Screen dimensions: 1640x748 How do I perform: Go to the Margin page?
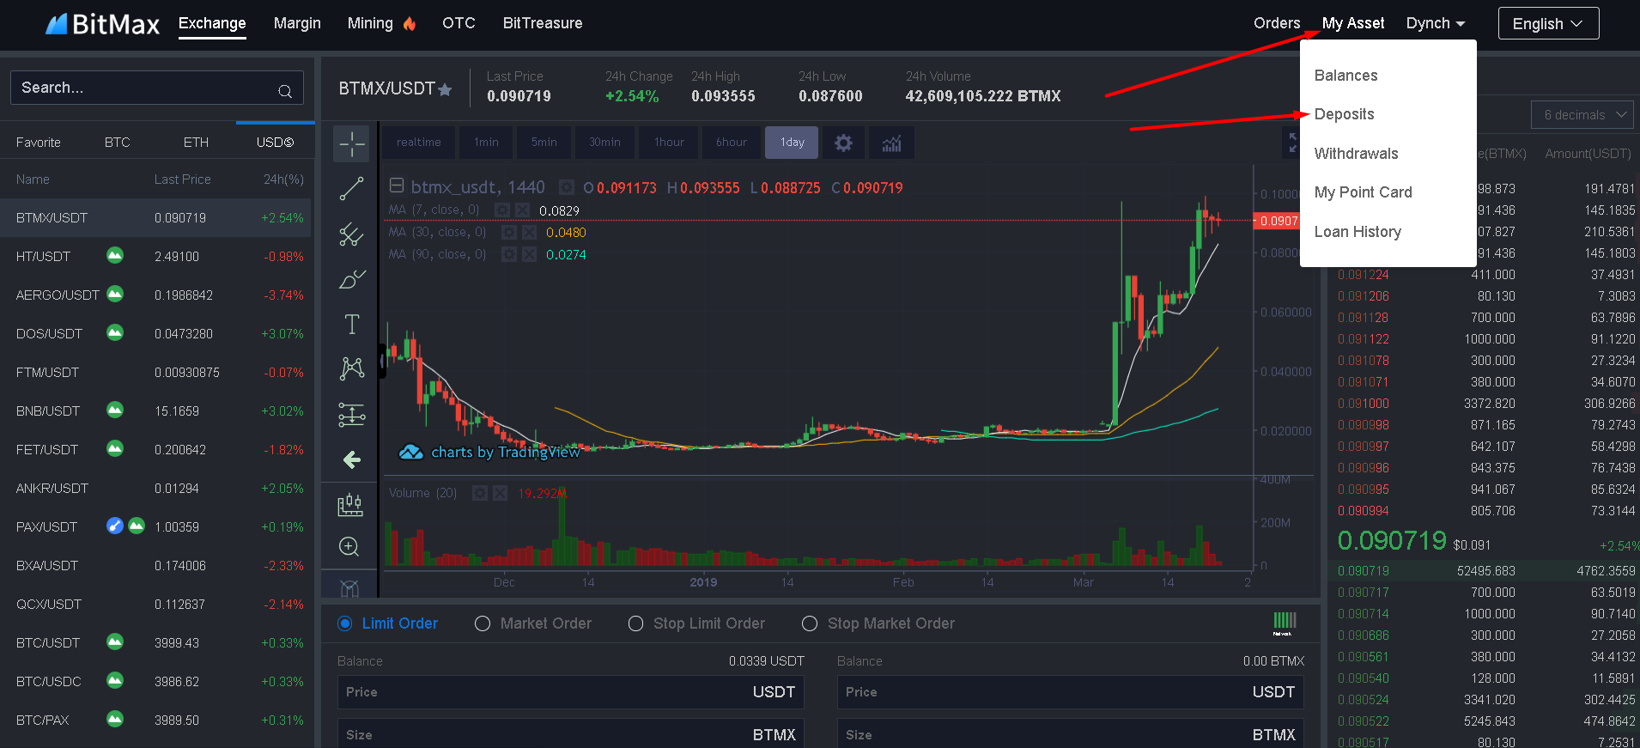297,23
